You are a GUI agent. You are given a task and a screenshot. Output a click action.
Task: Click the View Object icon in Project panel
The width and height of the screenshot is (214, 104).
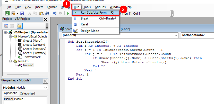tap(12, 26)
